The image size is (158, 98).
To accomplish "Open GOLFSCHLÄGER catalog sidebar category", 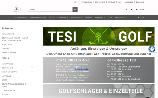I will pyautogui.click(x=8, y=68).
